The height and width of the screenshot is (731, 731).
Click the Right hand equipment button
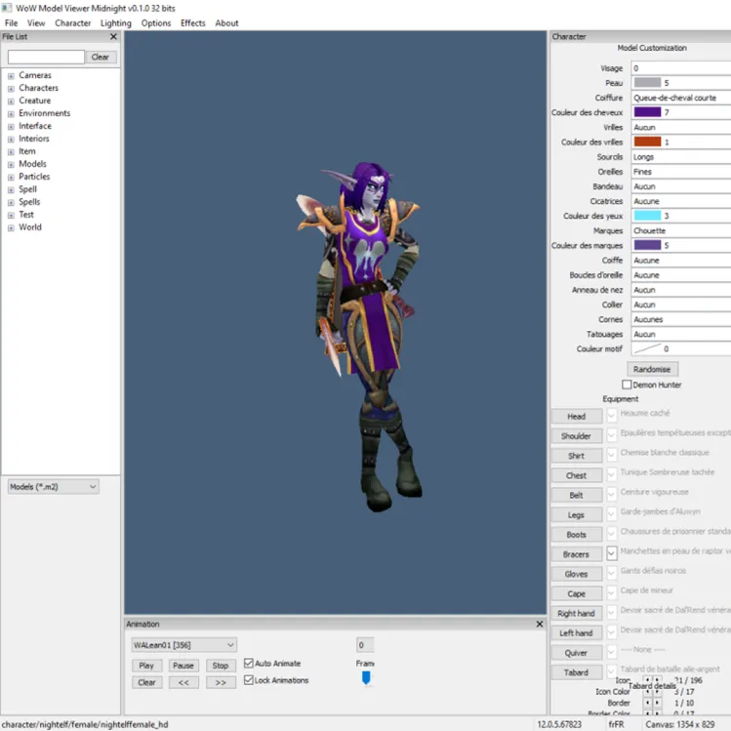pos(576,614)
